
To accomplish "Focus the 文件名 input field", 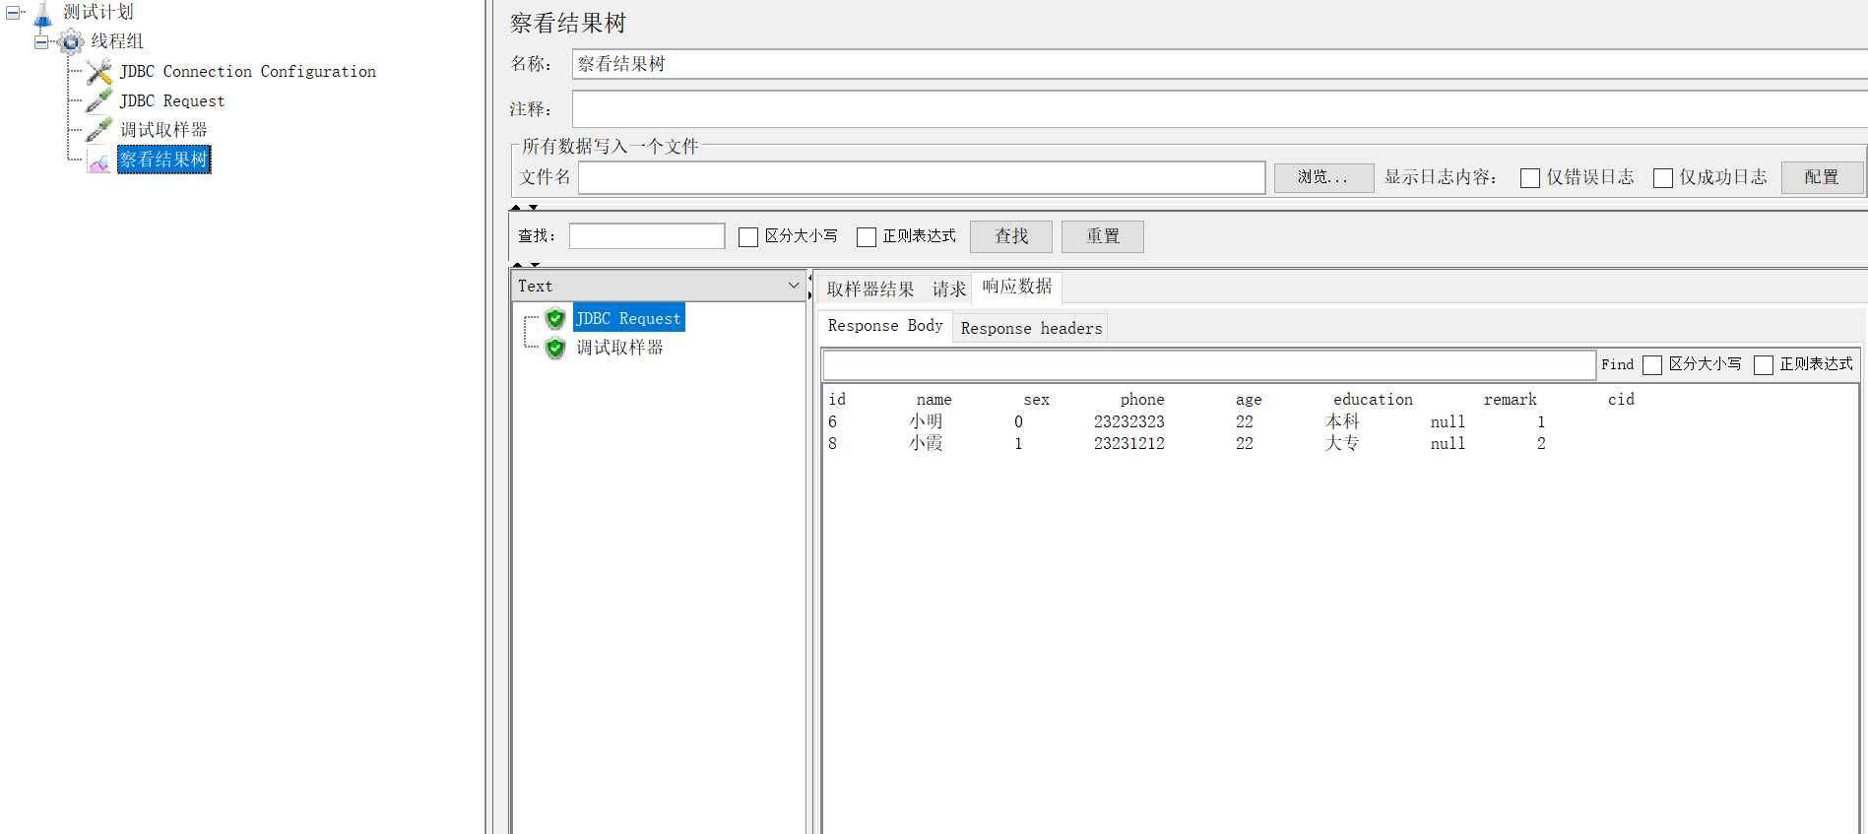I will (x=922, y=177).
